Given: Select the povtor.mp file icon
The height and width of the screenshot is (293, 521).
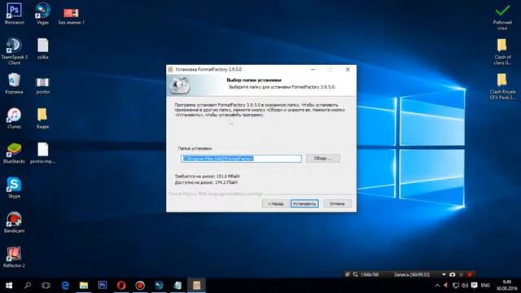Looking at the screenshot, I should [43, 153].
